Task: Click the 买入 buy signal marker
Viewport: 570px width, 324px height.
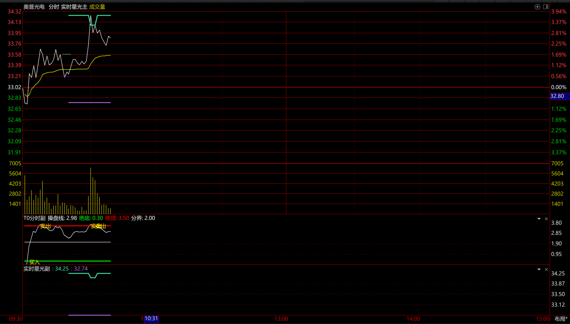Action: click(x=34, y=262)
